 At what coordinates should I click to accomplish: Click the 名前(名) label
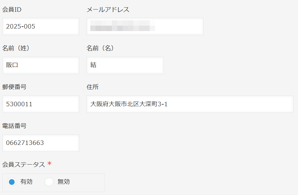coord(101,48)
